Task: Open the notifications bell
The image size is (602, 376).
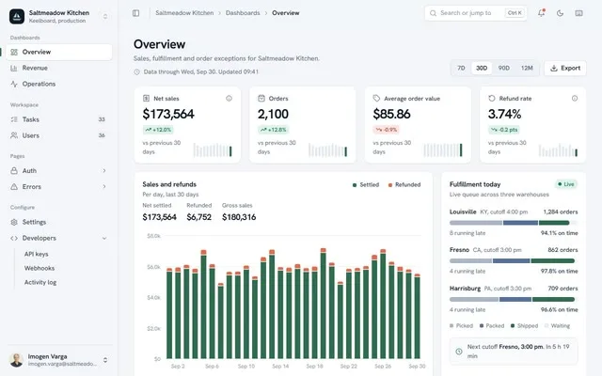Action: (x=542, y=12)
